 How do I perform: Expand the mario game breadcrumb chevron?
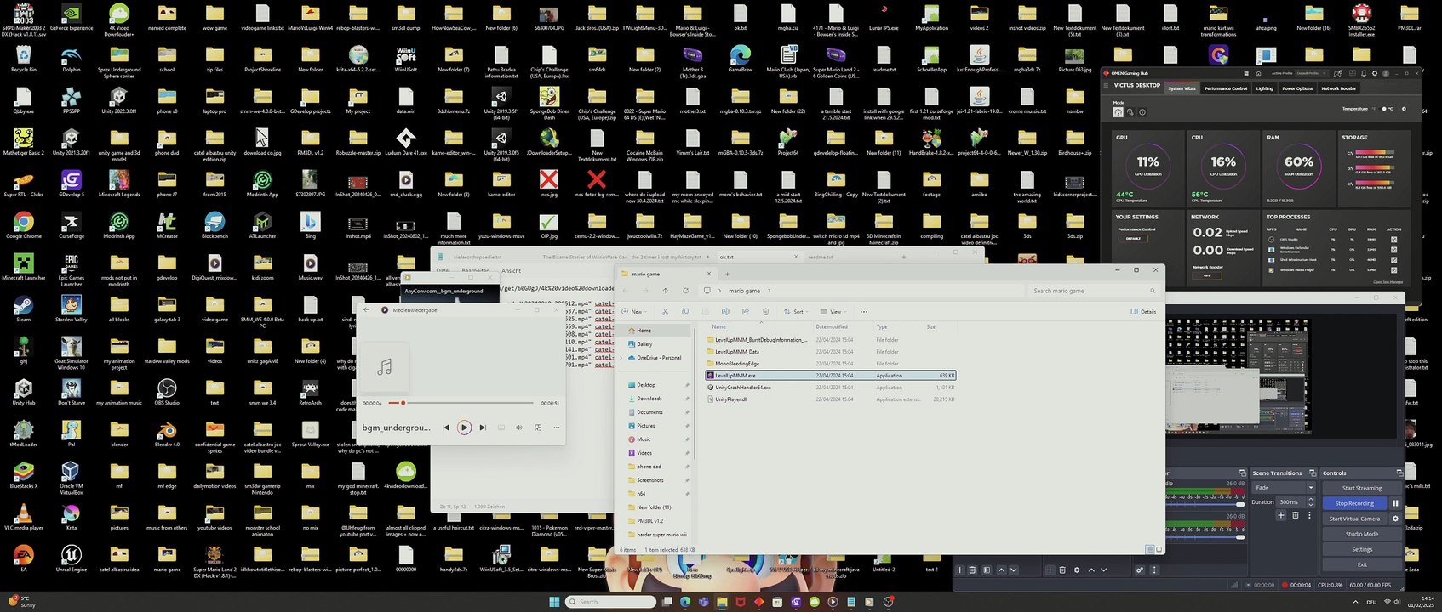click(769, 291)
